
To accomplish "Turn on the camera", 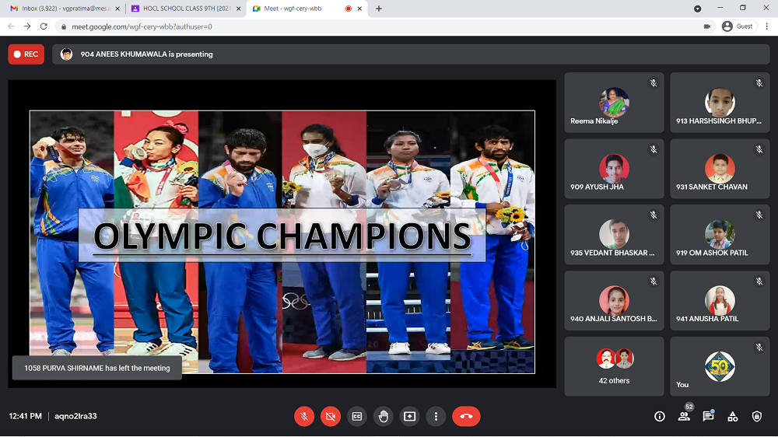I will [x=331, y=417].
